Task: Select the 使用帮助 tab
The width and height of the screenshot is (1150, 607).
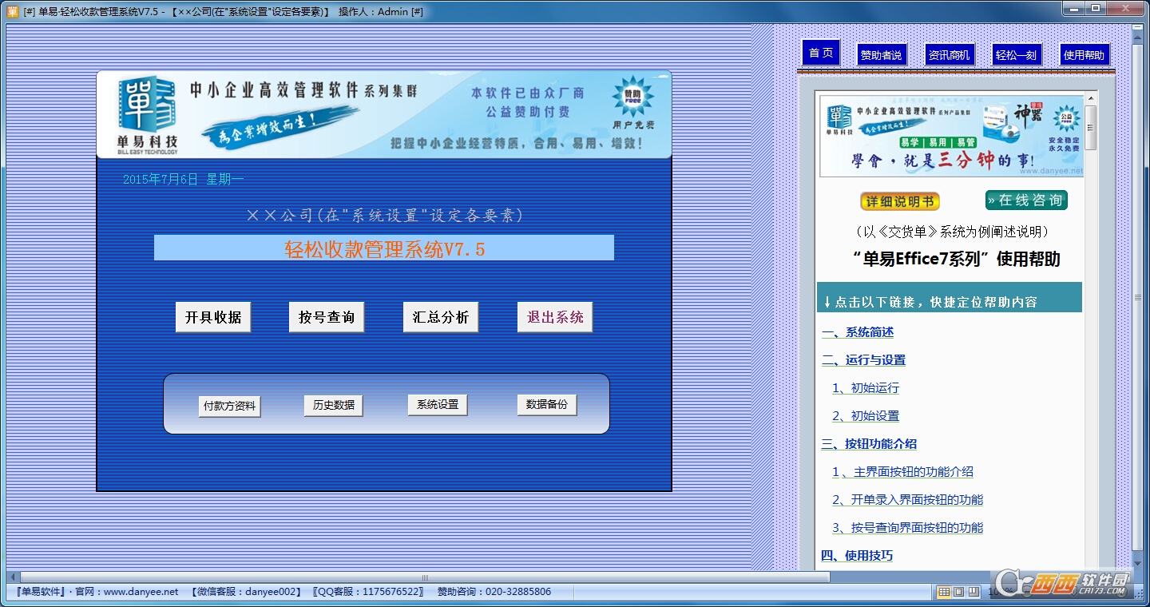Action: (1084, 55)
